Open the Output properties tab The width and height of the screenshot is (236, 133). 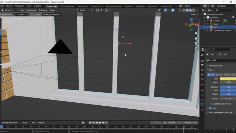point(202,65)
